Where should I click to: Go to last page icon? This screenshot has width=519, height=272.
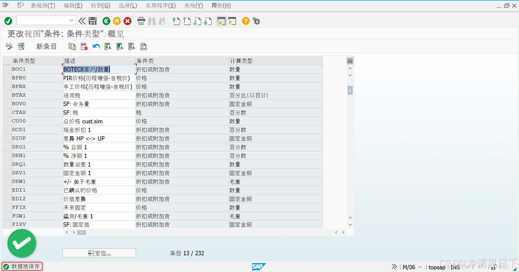tap(208, 21)
